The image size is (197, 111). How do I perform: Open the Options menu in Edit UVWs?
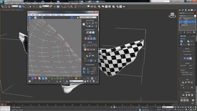coord(53,15)
